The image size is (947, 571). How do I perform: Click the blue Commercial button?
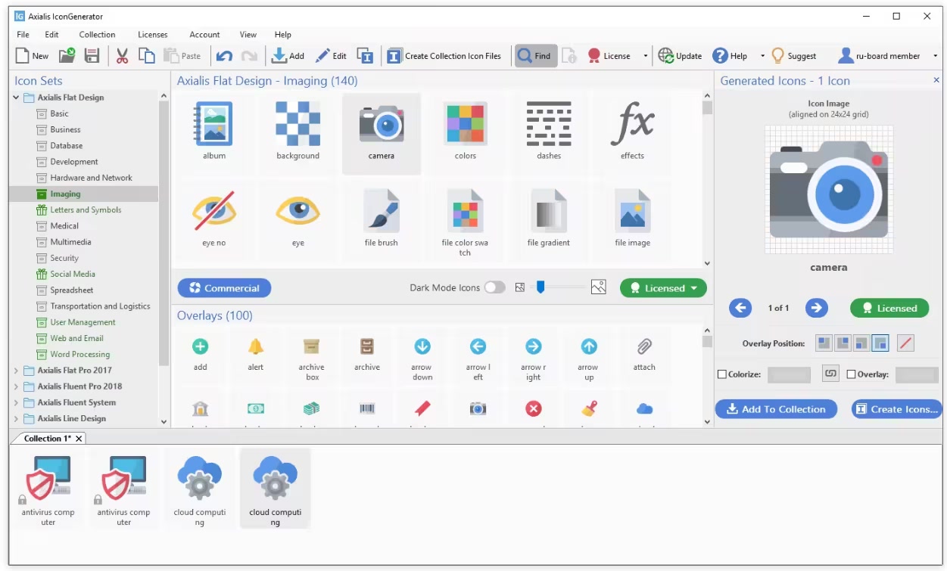coord(224,288)
